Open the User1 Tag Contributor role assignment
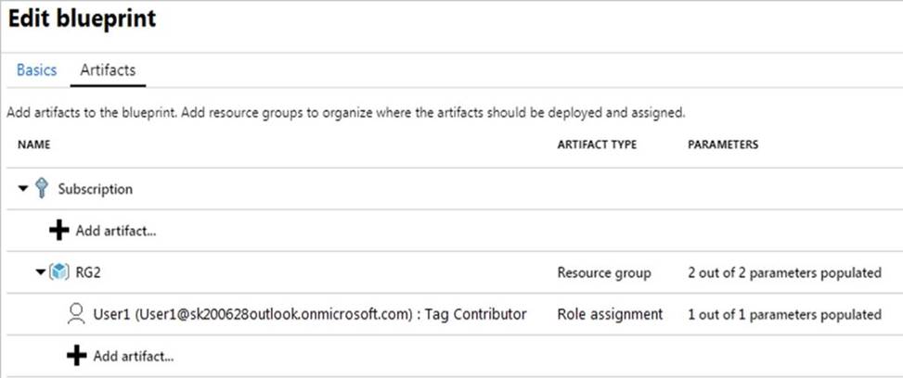Viewport: 903px width, 378px height. pyautogui.click(x=310, y=314)
